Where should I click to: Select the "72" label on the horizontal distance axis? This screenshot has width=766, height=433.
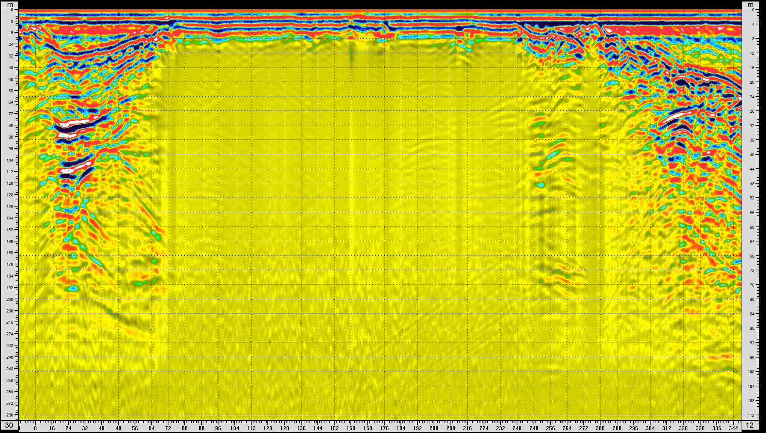coord(168,428)
